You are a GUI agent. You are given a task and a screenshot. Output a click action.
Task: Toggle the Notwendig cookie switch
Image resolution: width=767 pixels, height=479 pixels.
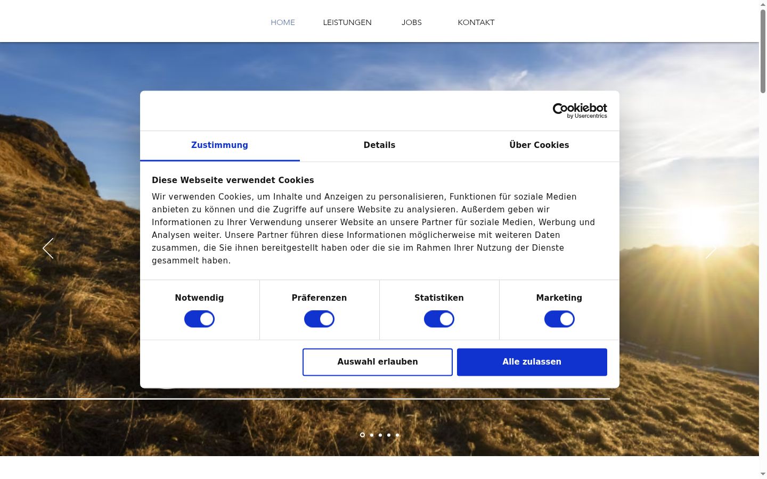coord(199,319)
